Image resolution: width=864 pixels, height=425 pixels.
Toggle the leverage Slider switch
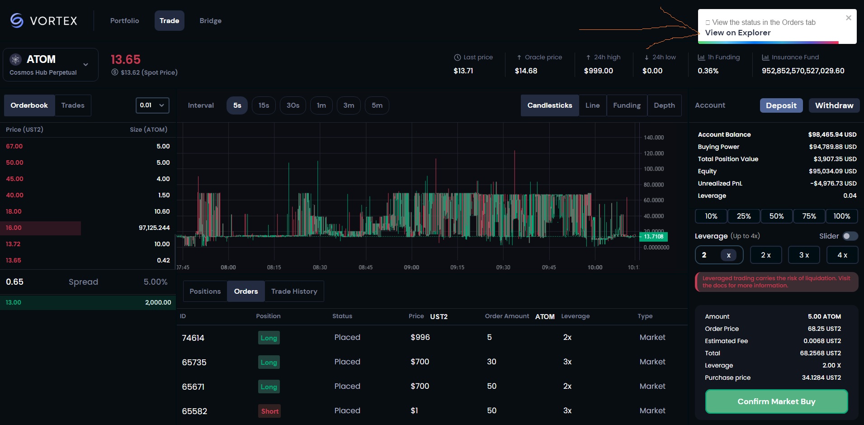pyautogui.click(x=850, y=236)
